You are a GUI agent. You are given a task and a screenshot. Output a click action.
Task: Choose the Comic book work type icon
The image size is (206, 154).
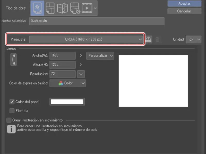tap(62, 8)
